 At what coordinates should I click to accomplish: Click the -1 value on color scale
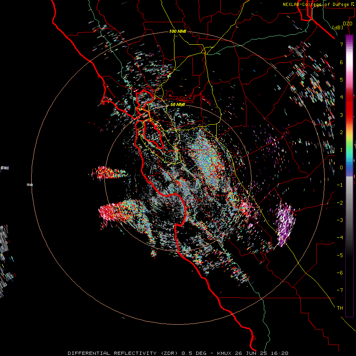(x=340, y=185)
